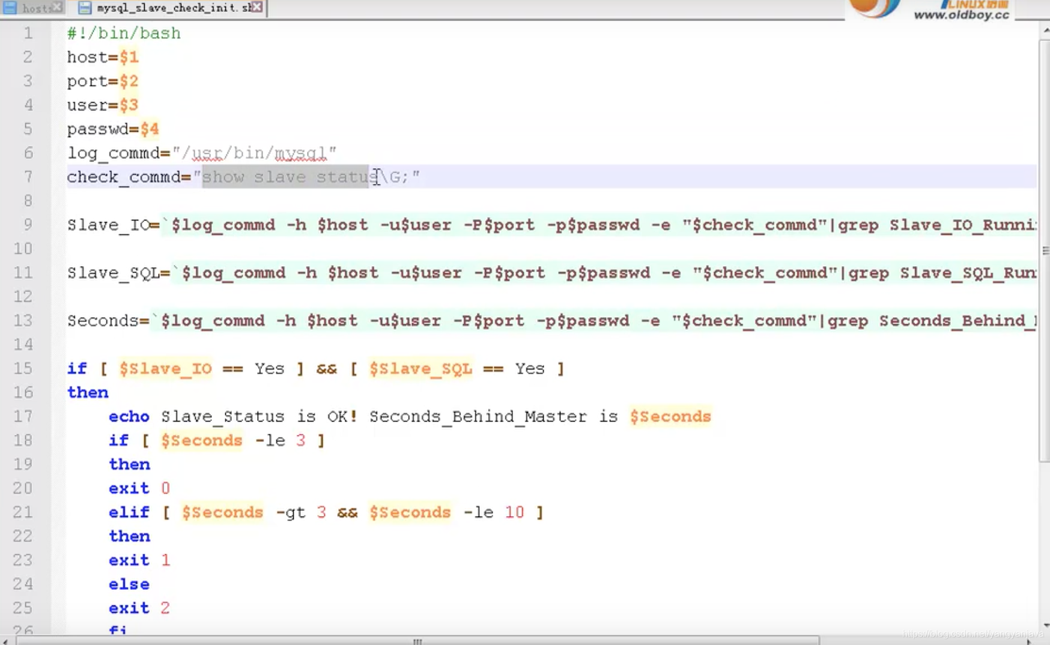Close the hosts tab
The height and width of the screenshot is (645, 1050).
57,7
